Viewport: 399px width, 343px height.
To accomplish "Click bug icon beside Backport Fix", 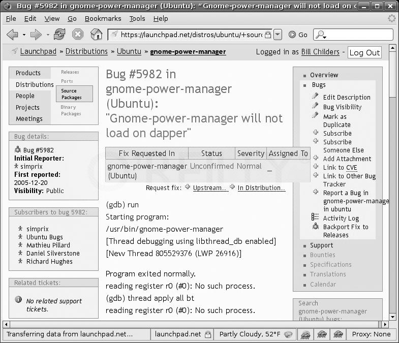I will [x=316, y=227].
